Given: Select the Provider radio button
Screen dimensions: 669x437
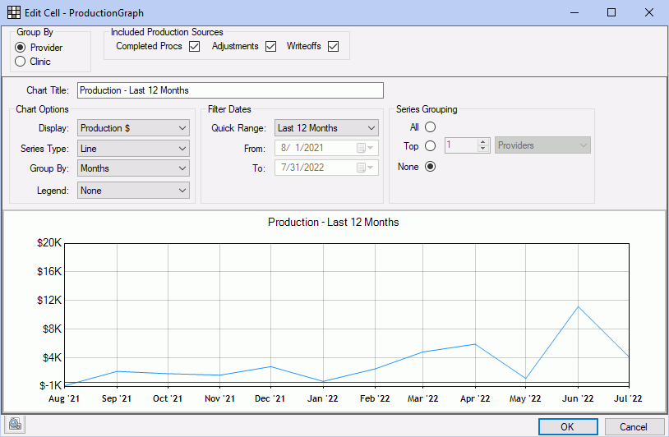Looking at the screenshot, I should (21, 48).
